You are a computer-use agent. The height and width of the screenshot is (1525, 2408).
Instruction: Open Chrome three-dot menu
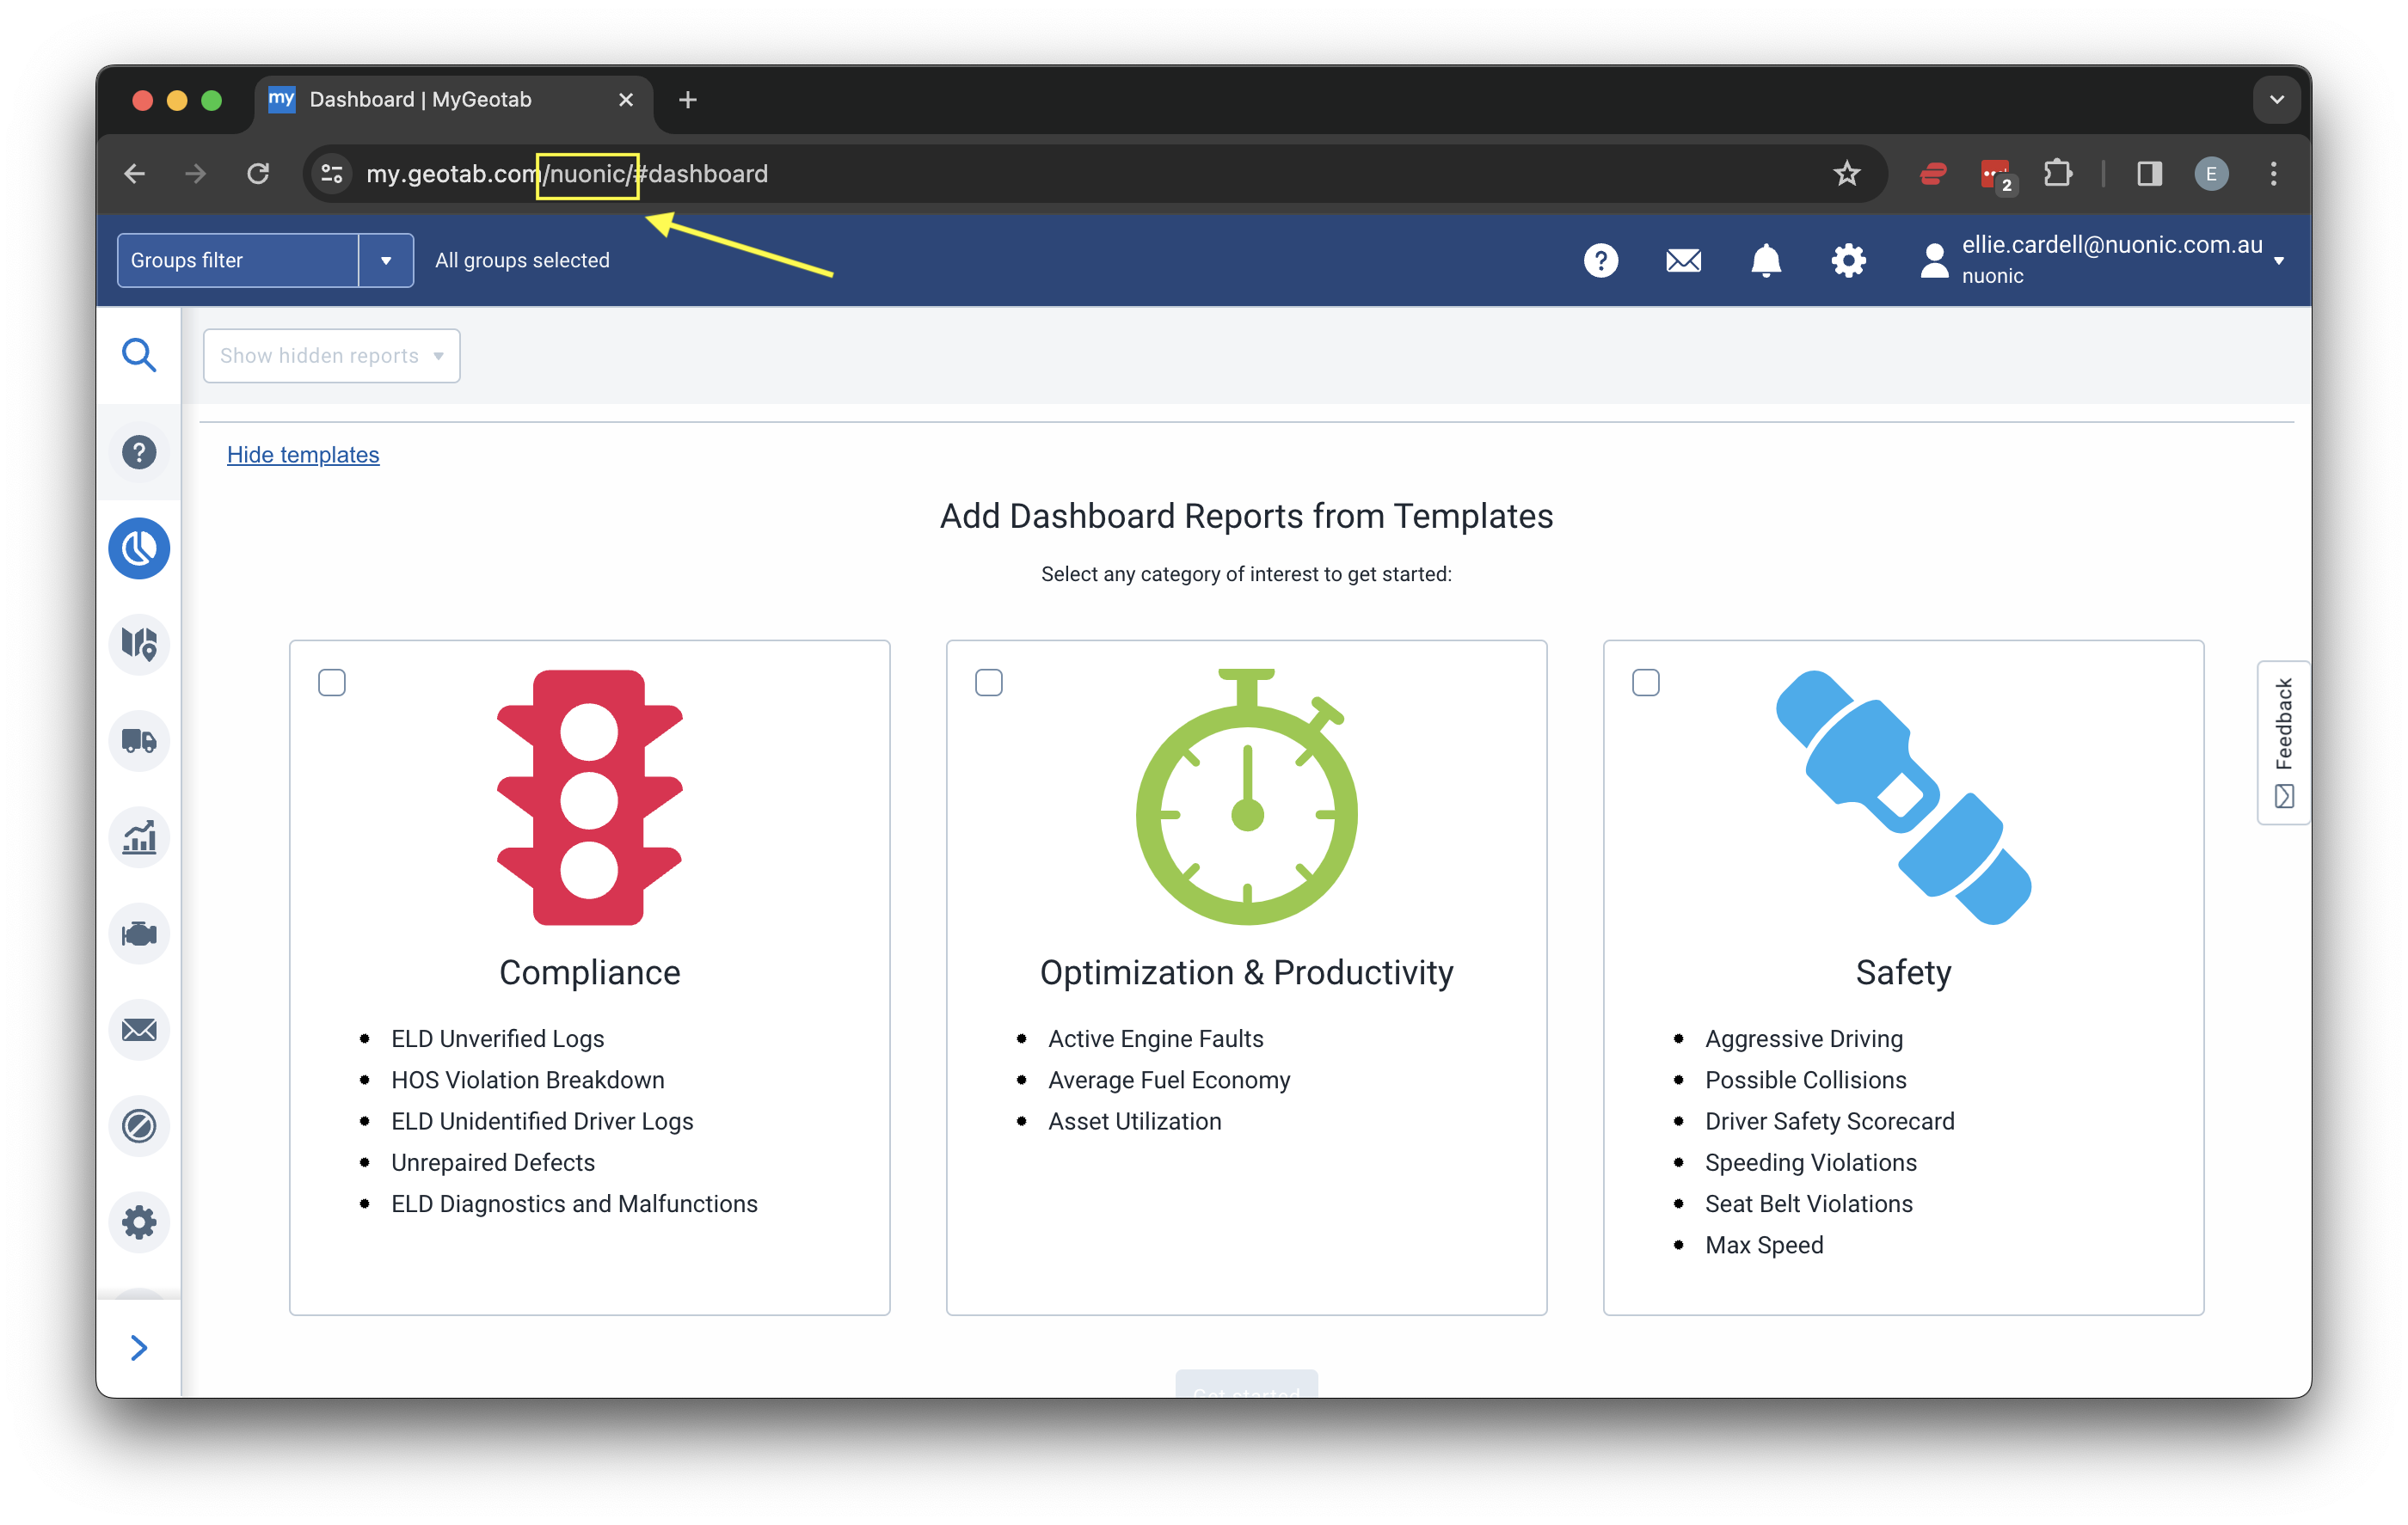pos(2273,173)
